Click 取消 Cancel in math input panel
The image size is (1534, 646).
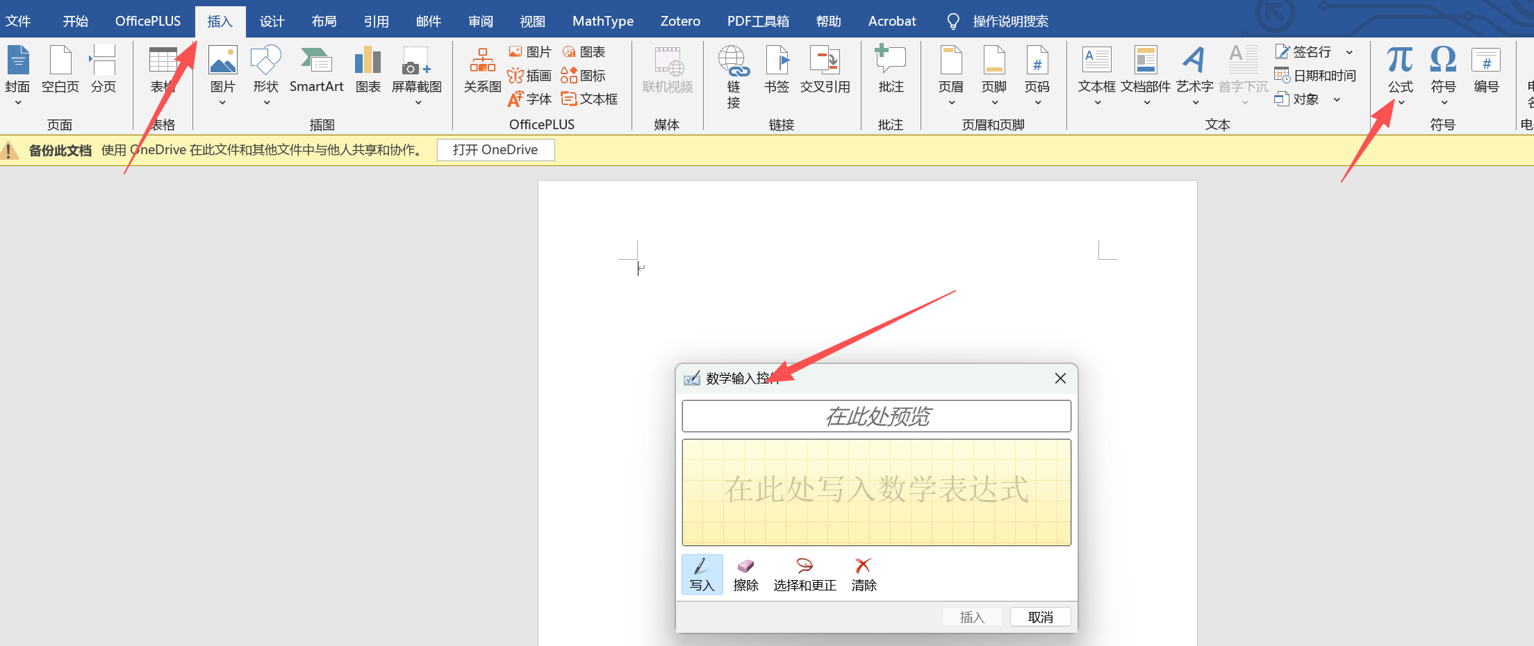tap(1040, 617)
